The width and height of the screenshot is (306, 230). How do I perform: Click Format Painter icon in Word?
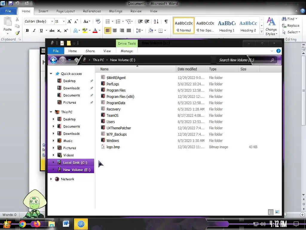click(x=17, y=33)
